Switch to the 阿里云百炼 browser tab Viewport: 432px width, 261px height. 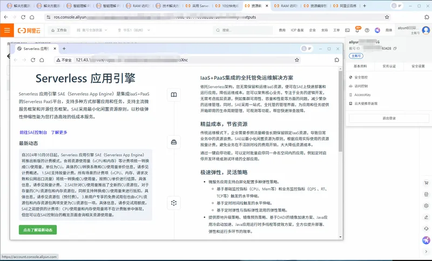(345, 6)
